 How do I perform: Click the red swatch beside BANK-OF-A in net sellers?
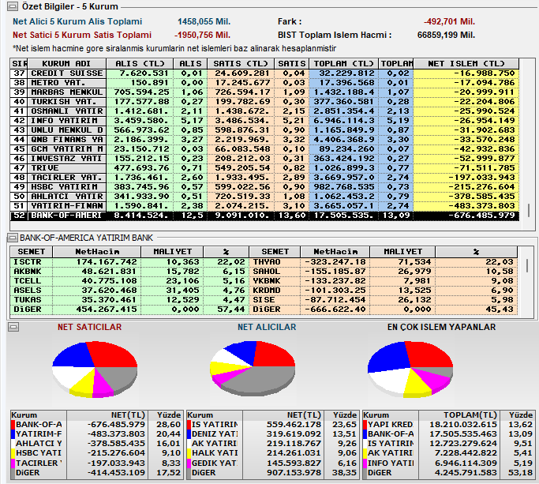point(13,425)
